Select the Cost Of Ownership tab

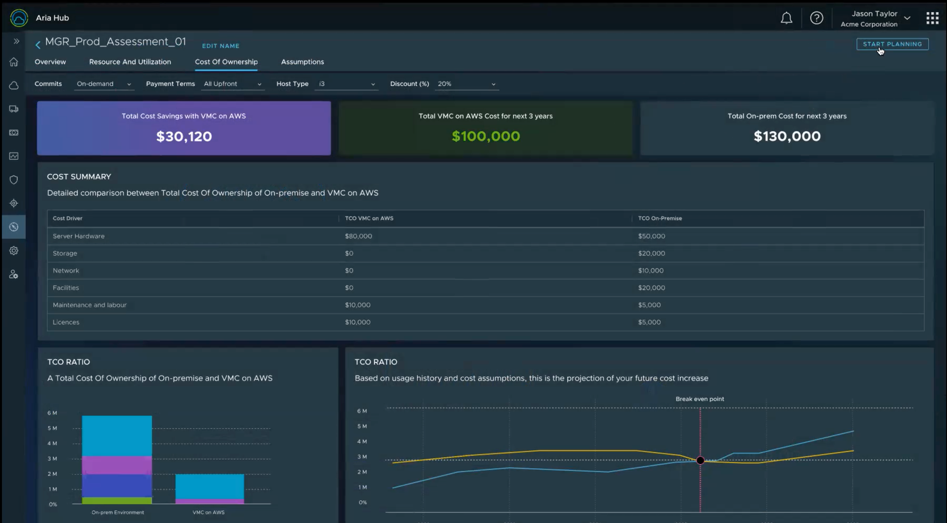[x=226, y=62]
